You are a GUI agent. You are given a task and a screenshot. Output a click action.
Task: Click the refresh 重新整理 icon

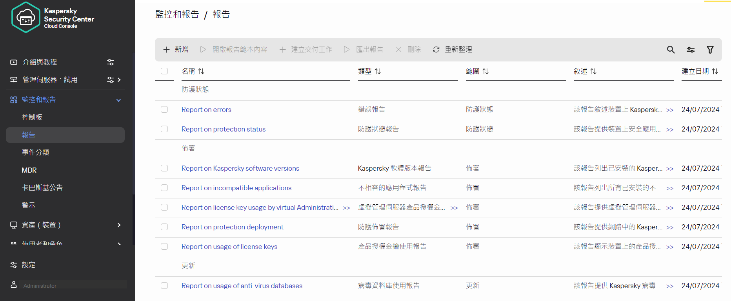tap(436, 50)
